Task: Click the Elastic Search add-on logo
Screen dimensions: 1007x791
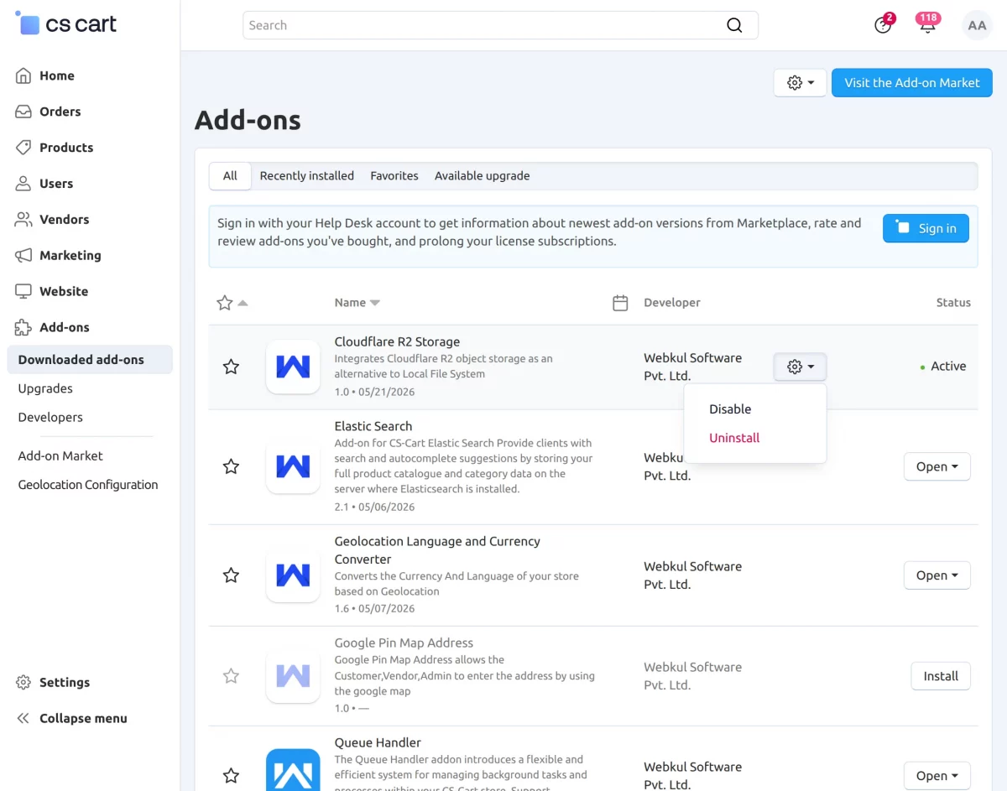Action: pyautogui.click(x=293, y=466)
